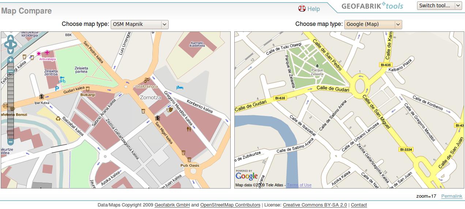Zoom in with the plus button
The height and width of the screenshot is (209, 465).
pyautogui.click(x=11, y=60)
